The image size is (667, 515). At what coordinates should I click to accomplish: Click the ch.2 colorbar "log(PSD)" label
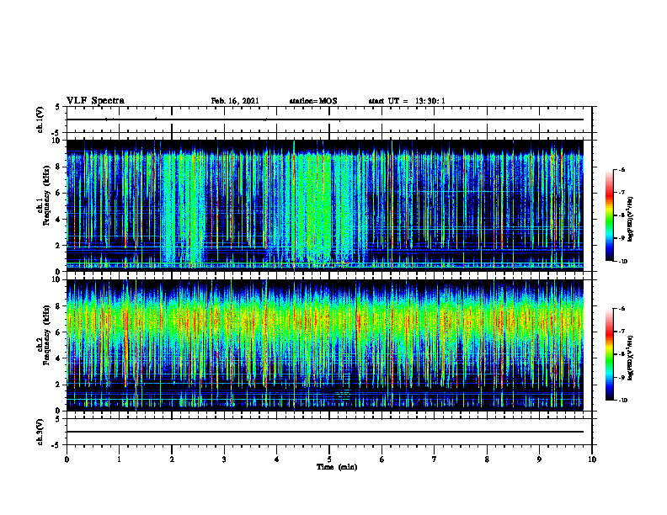[631, 358]
